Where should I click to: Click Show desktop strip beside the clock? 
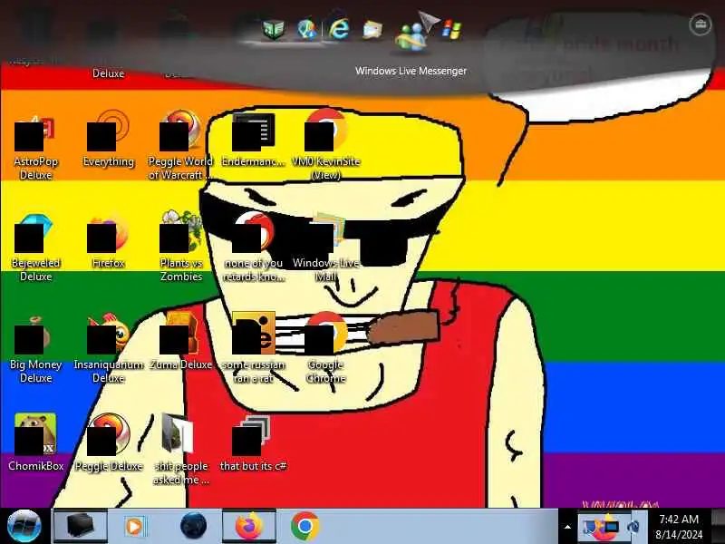718,527
